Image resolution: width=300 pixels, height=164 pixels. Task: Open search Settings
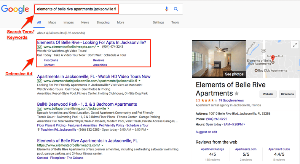(158, 22)
